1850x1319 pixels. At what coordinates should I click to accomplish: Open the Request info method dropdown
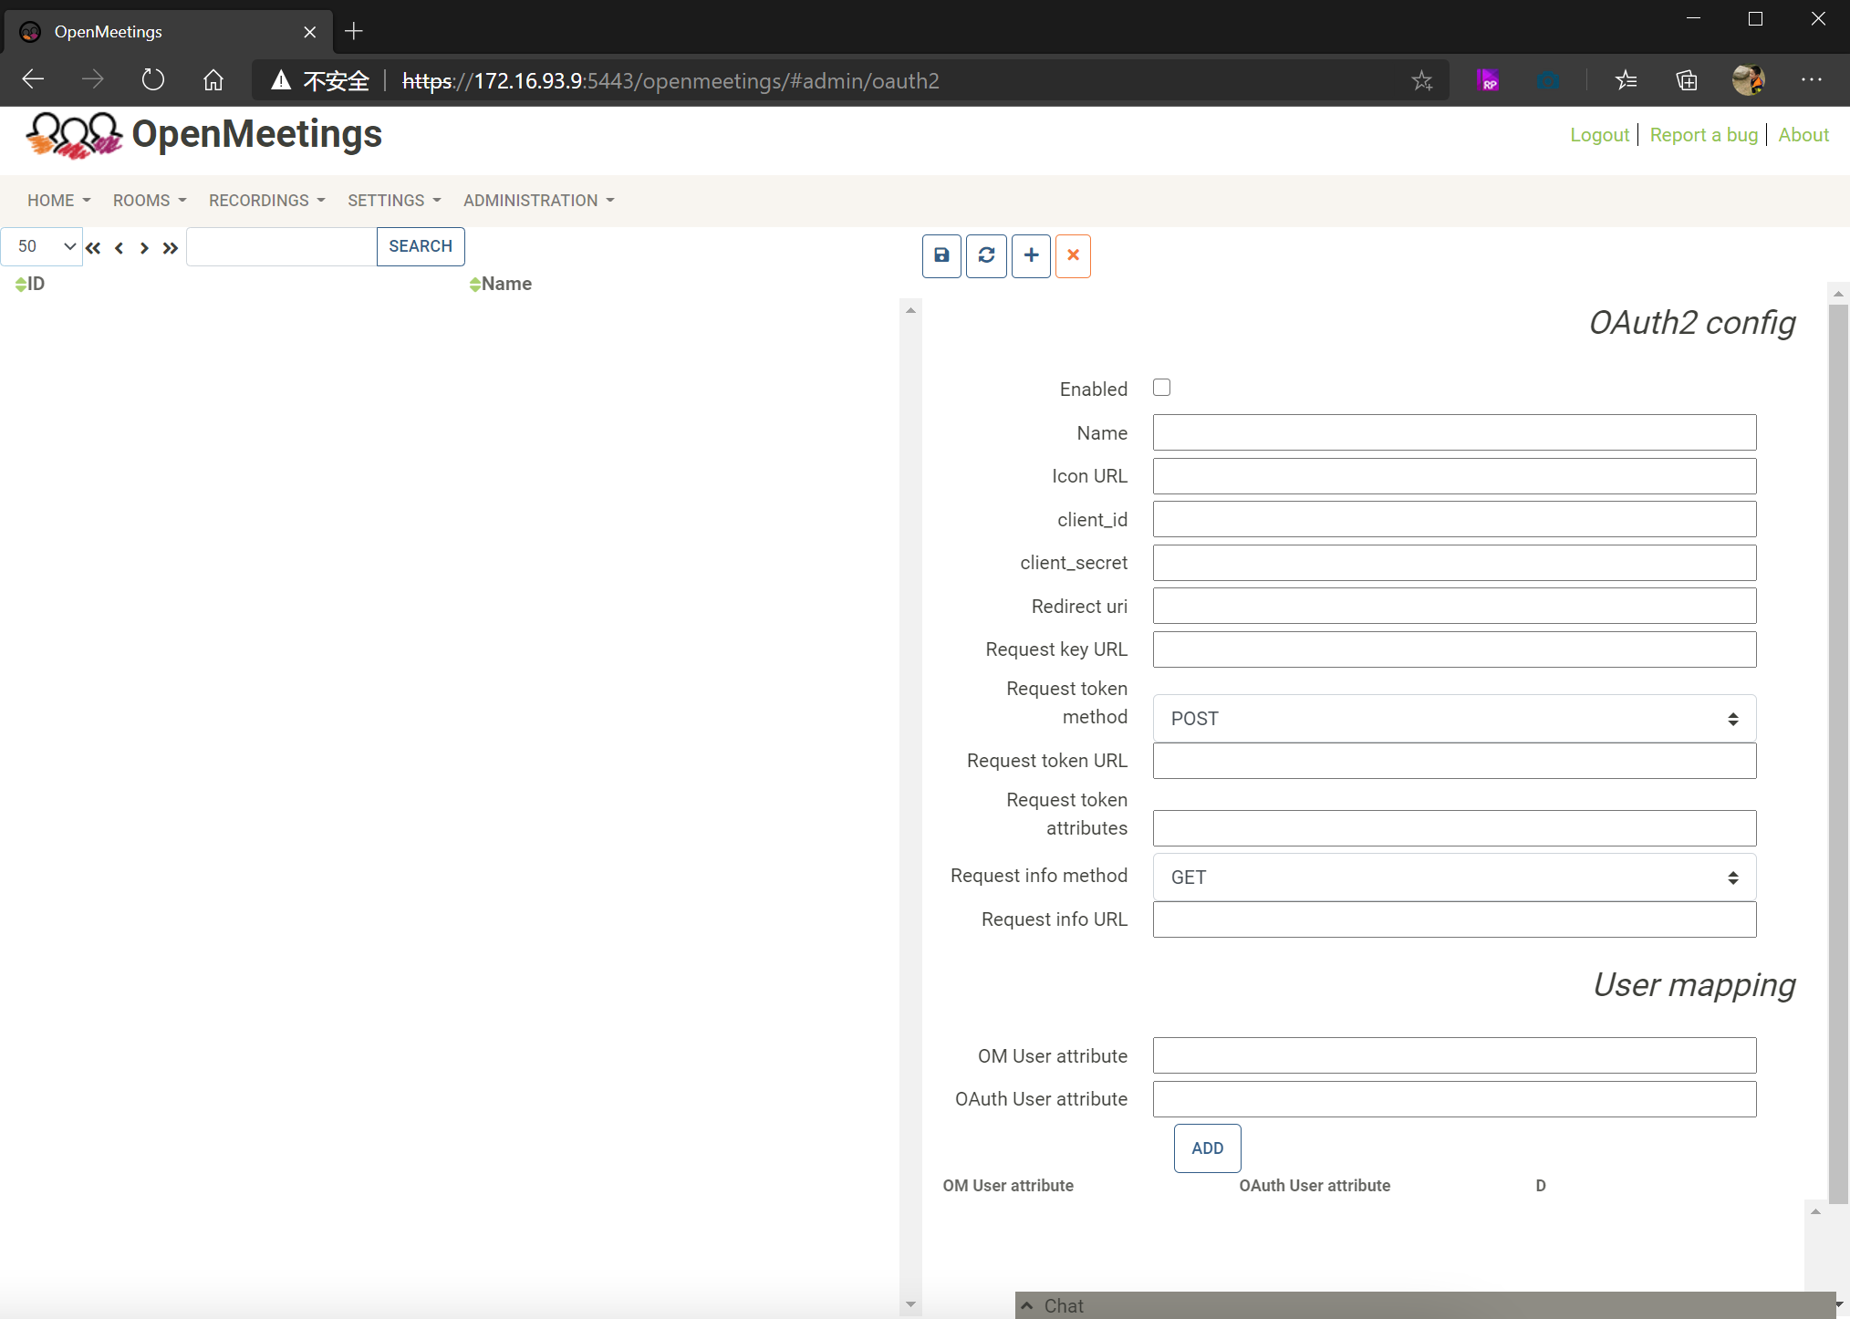click(1454, 878)
